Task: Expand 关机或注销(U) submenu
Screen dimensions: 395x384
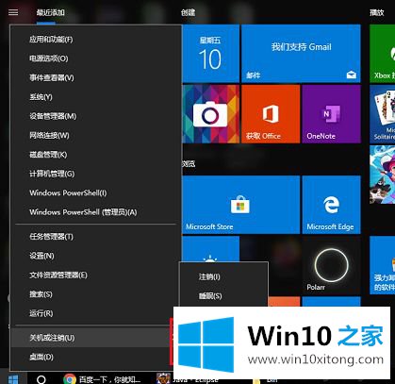Action: (92, 338)
